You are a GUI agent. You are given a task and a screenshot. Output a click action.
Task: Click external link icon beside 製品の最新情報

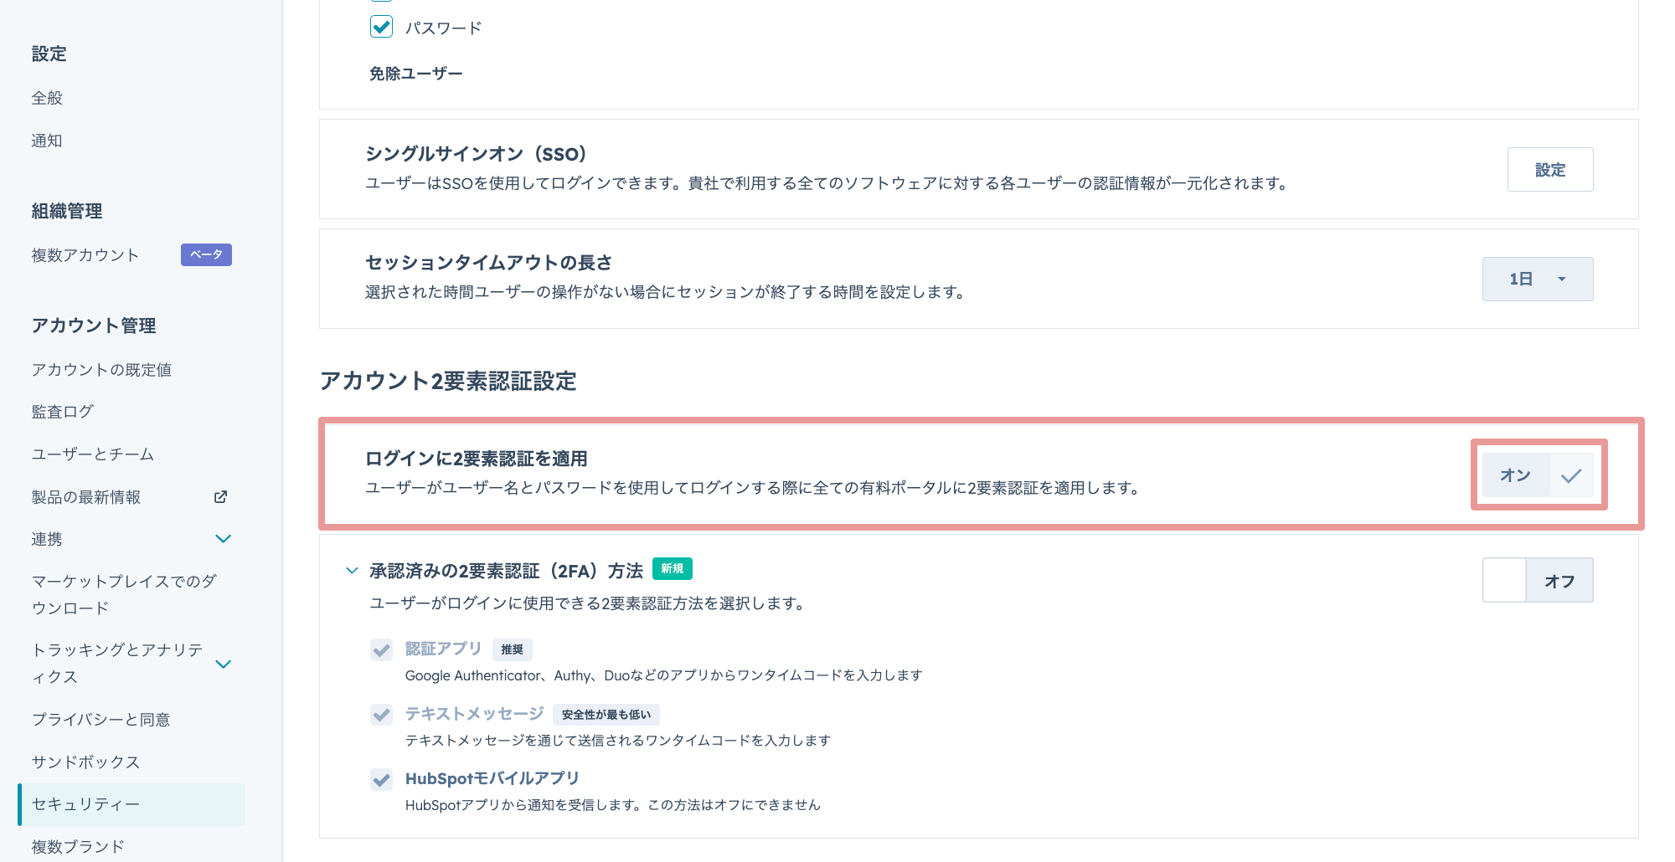[220, 497]
